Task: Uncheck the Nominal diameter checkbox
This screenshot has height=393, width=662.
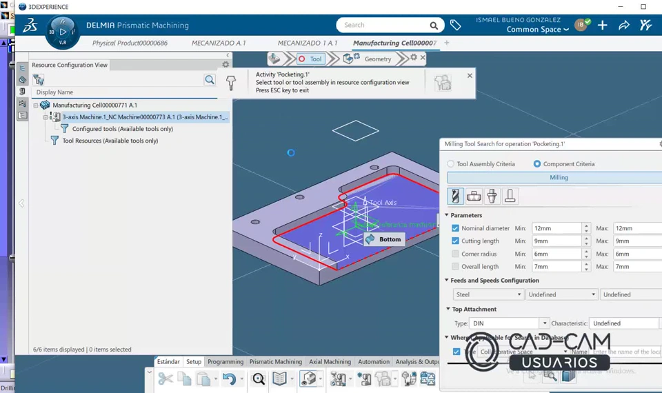Action: pyautogui.click(x=455, y=228)
